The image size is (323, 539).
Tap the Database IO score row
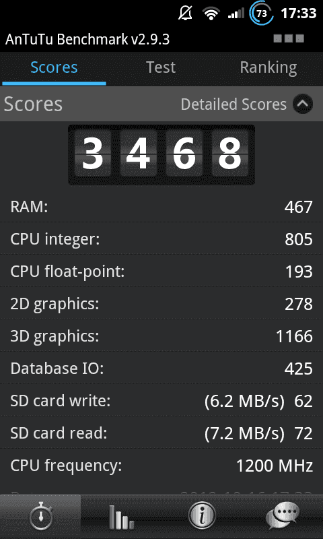tap(161, 368)
